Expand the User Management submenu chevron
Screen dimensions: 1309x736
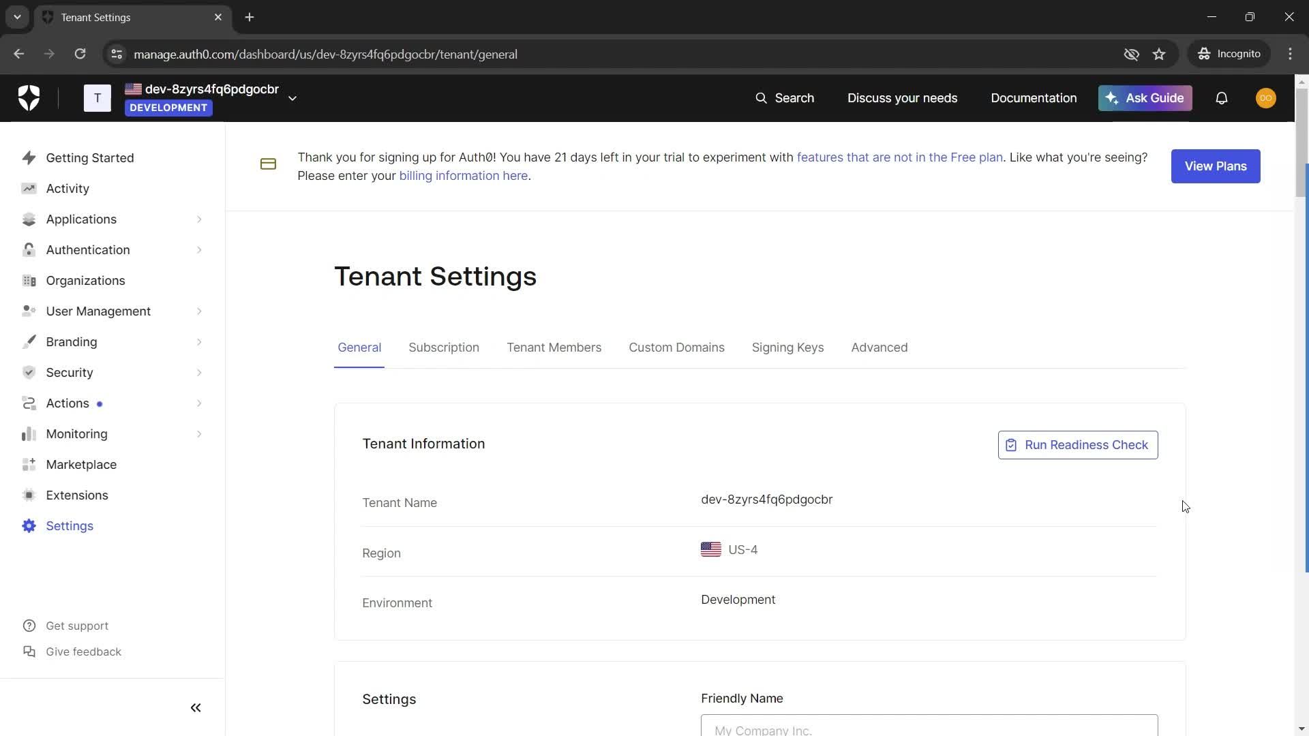[x=199, y=311]
